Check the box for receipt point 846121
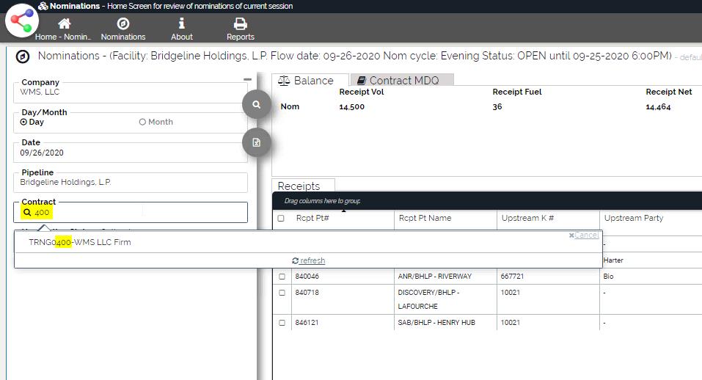Screen dimensions: 702x380 click(x=282, y=323)
